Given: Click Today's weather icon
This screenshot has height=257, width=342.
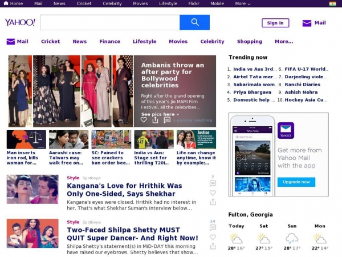Looking at the screenshot, I should (236, 238).
